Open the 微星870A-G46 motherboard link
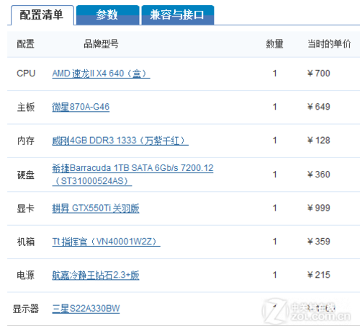This screenshot has width=360, height=334. coord(81,107)
